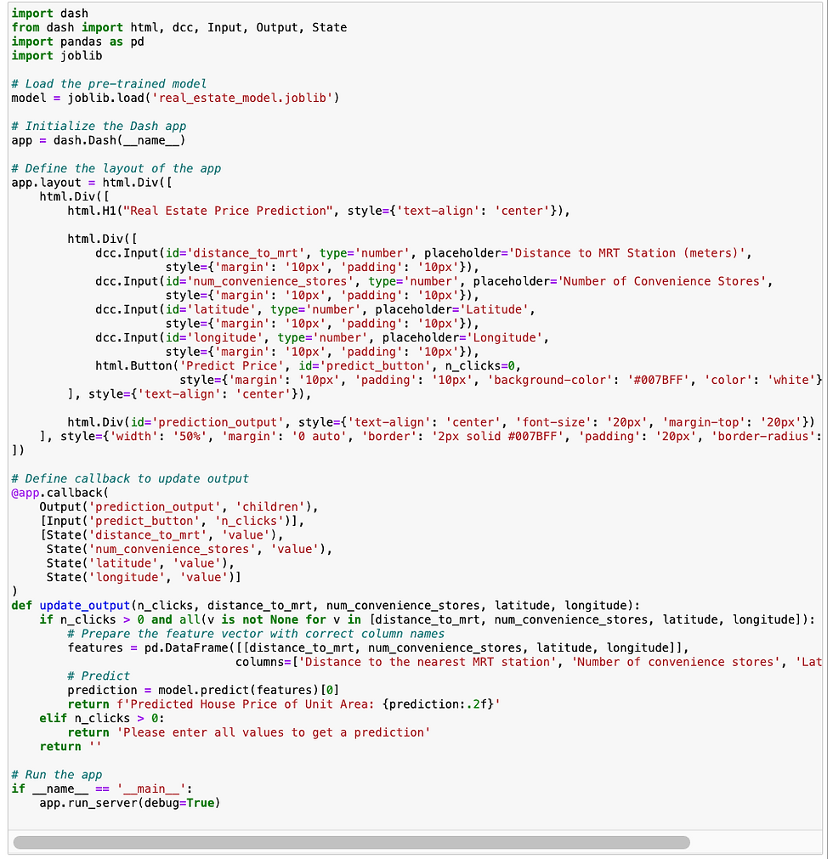
Task: Click the placeholder string 'Latitude'
Action: [x=495, y=309]
